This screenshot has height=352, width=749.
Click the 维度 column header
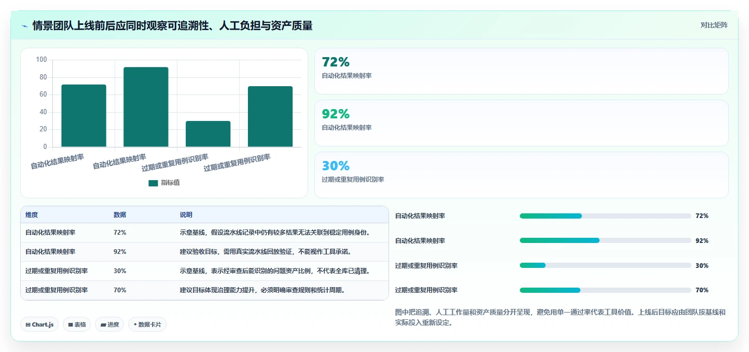point(32,215)
